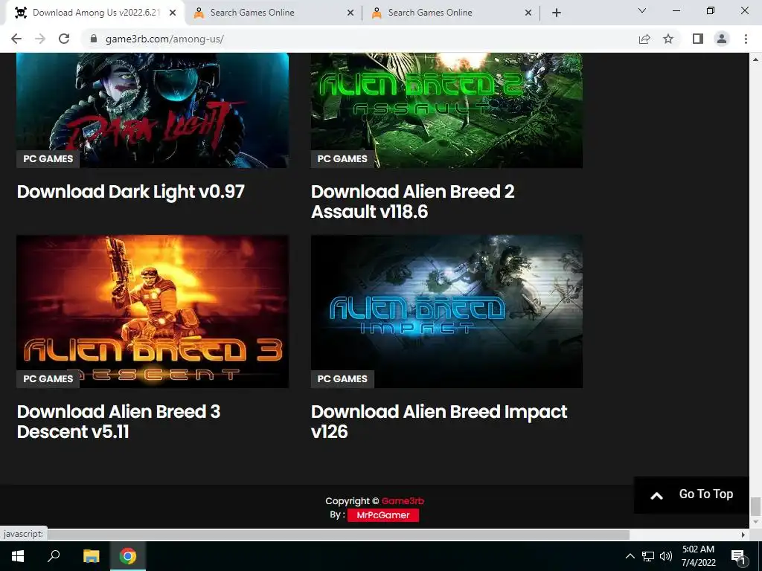
Task: Show hidden system tray icons
Action: (x=630, y=556)
